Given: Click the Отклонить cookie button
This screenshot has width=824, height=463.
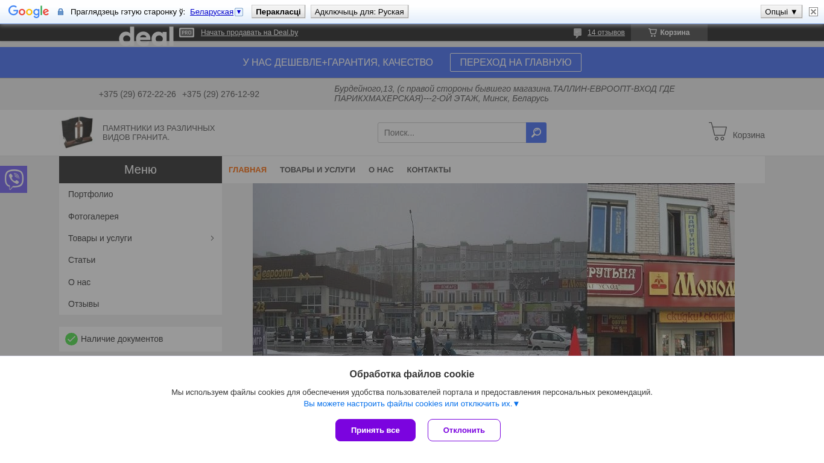Looking at the screenshot, I should point(463,430).
